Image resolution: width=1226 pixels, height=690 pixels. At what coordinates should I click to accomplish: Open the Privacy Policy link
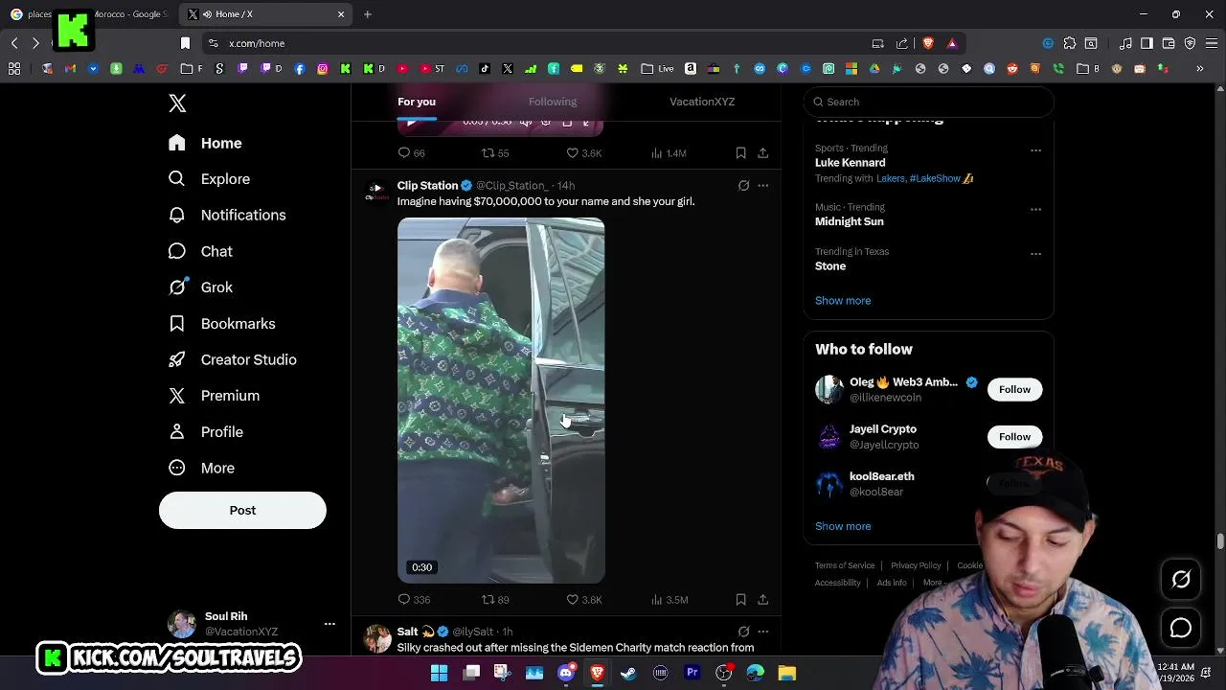pos(916,565)
